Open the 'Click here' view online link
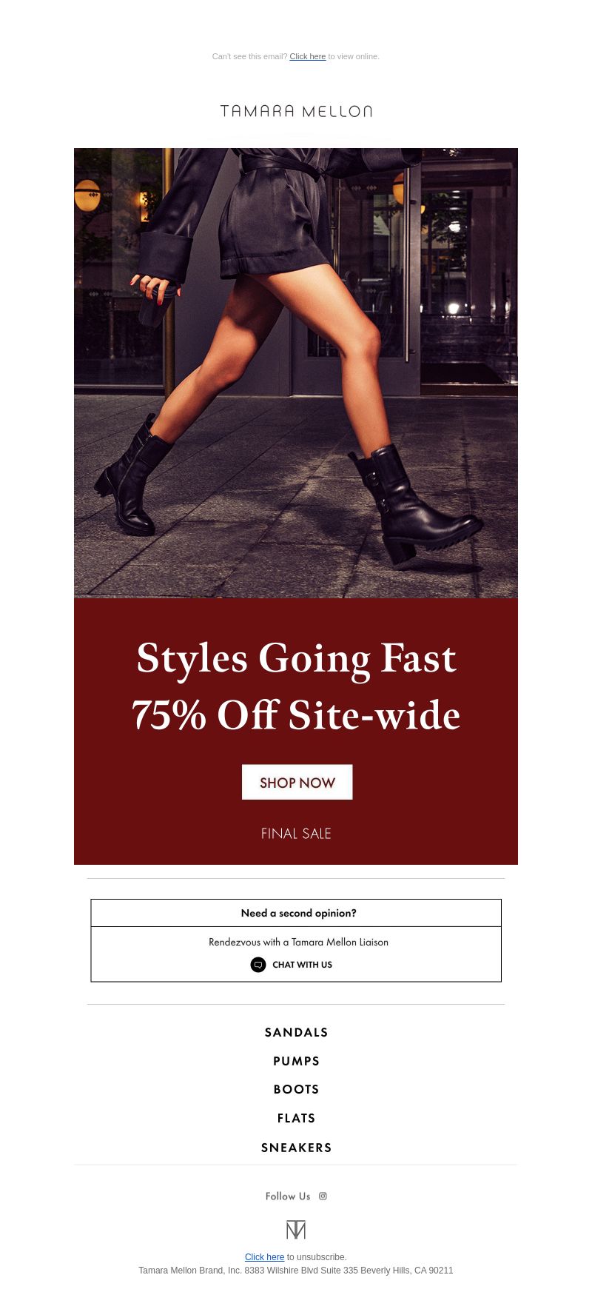 click(x=308, y=56)
